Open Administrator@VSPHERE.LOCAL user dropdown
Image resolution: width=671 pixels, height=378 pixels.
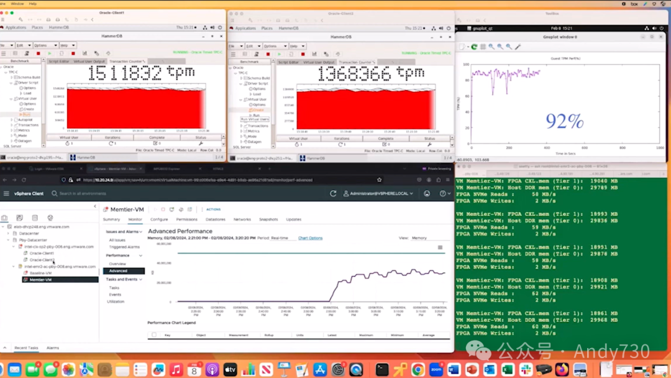pos(378,193)
